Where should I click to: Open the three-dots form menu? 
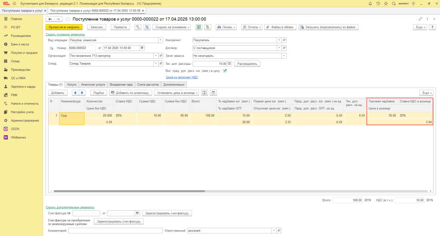click(428, 19)
